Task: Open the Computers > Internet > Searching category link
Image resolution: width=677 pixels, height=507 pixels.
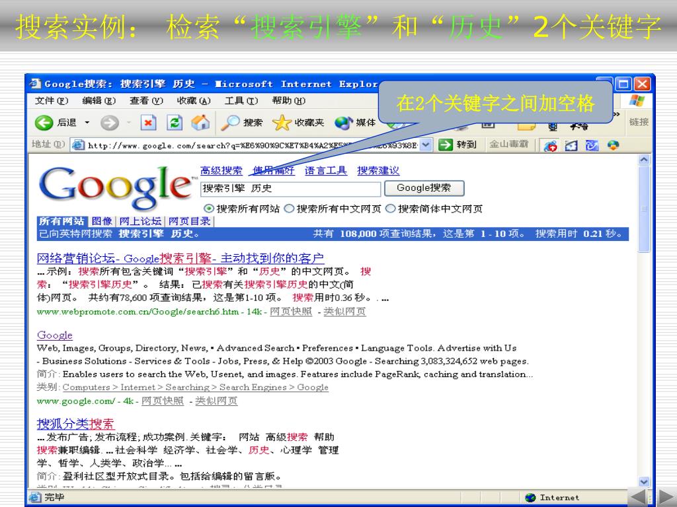Action: pyautogui.click(x=195, y=387)
